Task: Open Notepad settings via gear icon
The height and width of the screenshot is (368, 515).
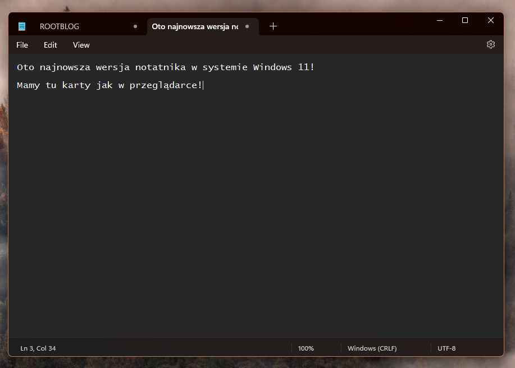Action: pos(490,45)
